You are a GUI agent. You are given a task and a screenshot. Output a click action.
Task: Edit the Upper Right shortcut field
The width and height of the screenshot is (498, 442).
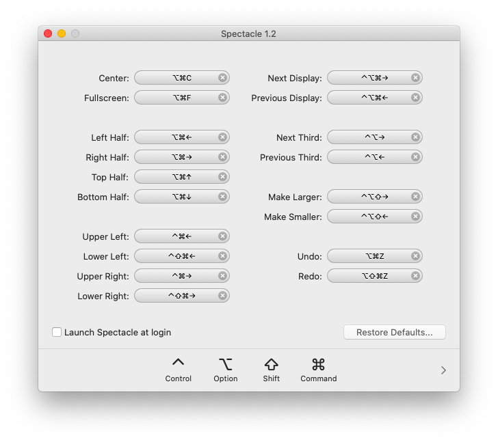pos(182,276)
